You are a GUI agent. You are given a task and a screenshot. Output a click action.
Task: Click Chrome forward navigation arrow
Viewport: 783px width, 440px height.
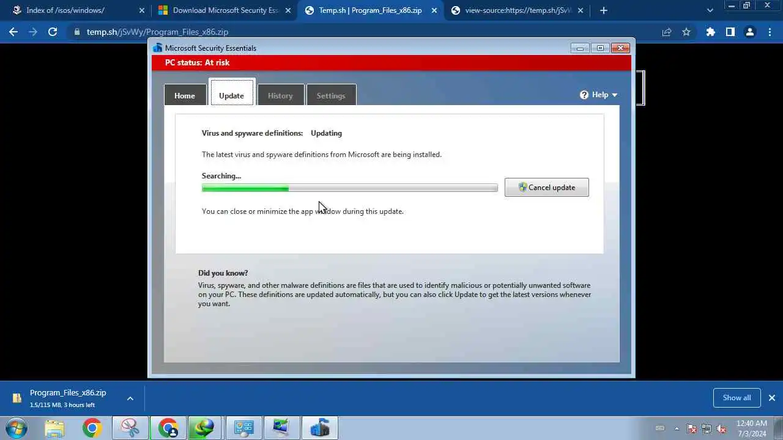click(x=33, y=32)
